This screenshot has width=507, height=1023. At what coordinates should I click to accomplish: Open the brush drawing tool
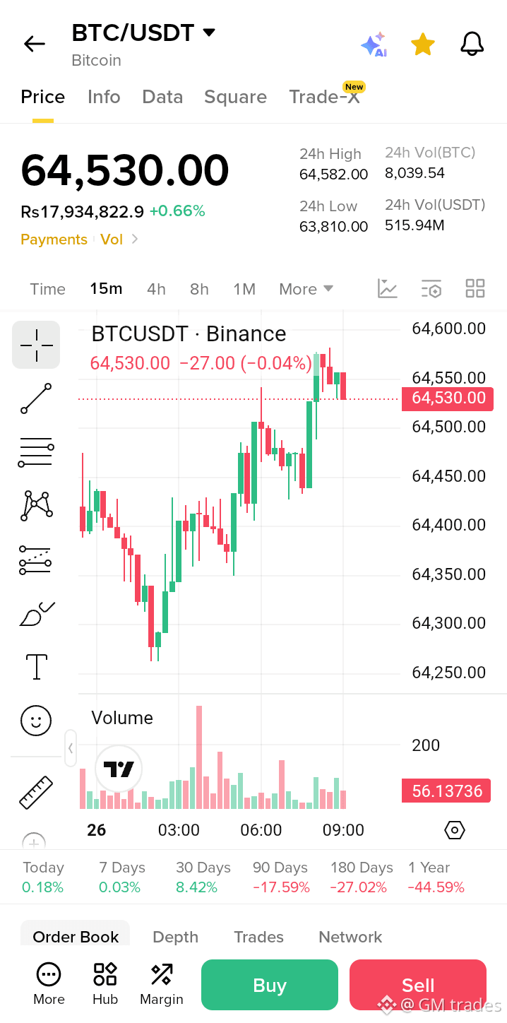pos(37,613)
